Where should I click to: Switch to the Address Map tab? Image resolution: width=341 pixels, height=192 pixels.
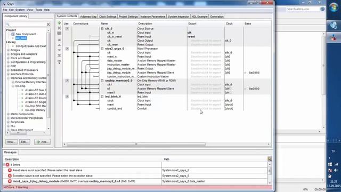(88, 17)
